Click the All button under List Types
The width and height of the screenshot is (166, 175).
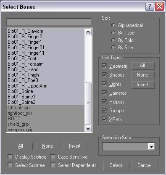(x=143, y=66)
